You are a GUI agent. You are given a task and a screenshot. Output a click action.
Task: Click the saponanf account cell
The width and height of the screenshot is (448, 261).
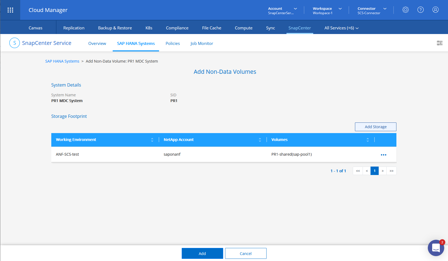click(172, 154)
